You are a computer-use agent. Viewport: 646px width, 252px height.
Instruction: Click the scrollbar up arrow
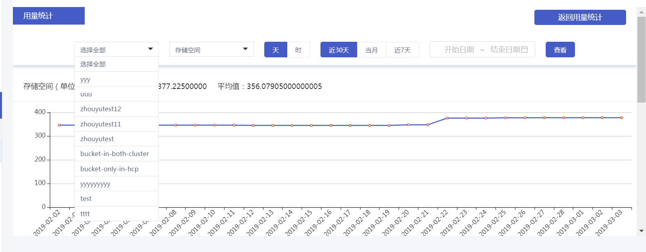point(641,12)
